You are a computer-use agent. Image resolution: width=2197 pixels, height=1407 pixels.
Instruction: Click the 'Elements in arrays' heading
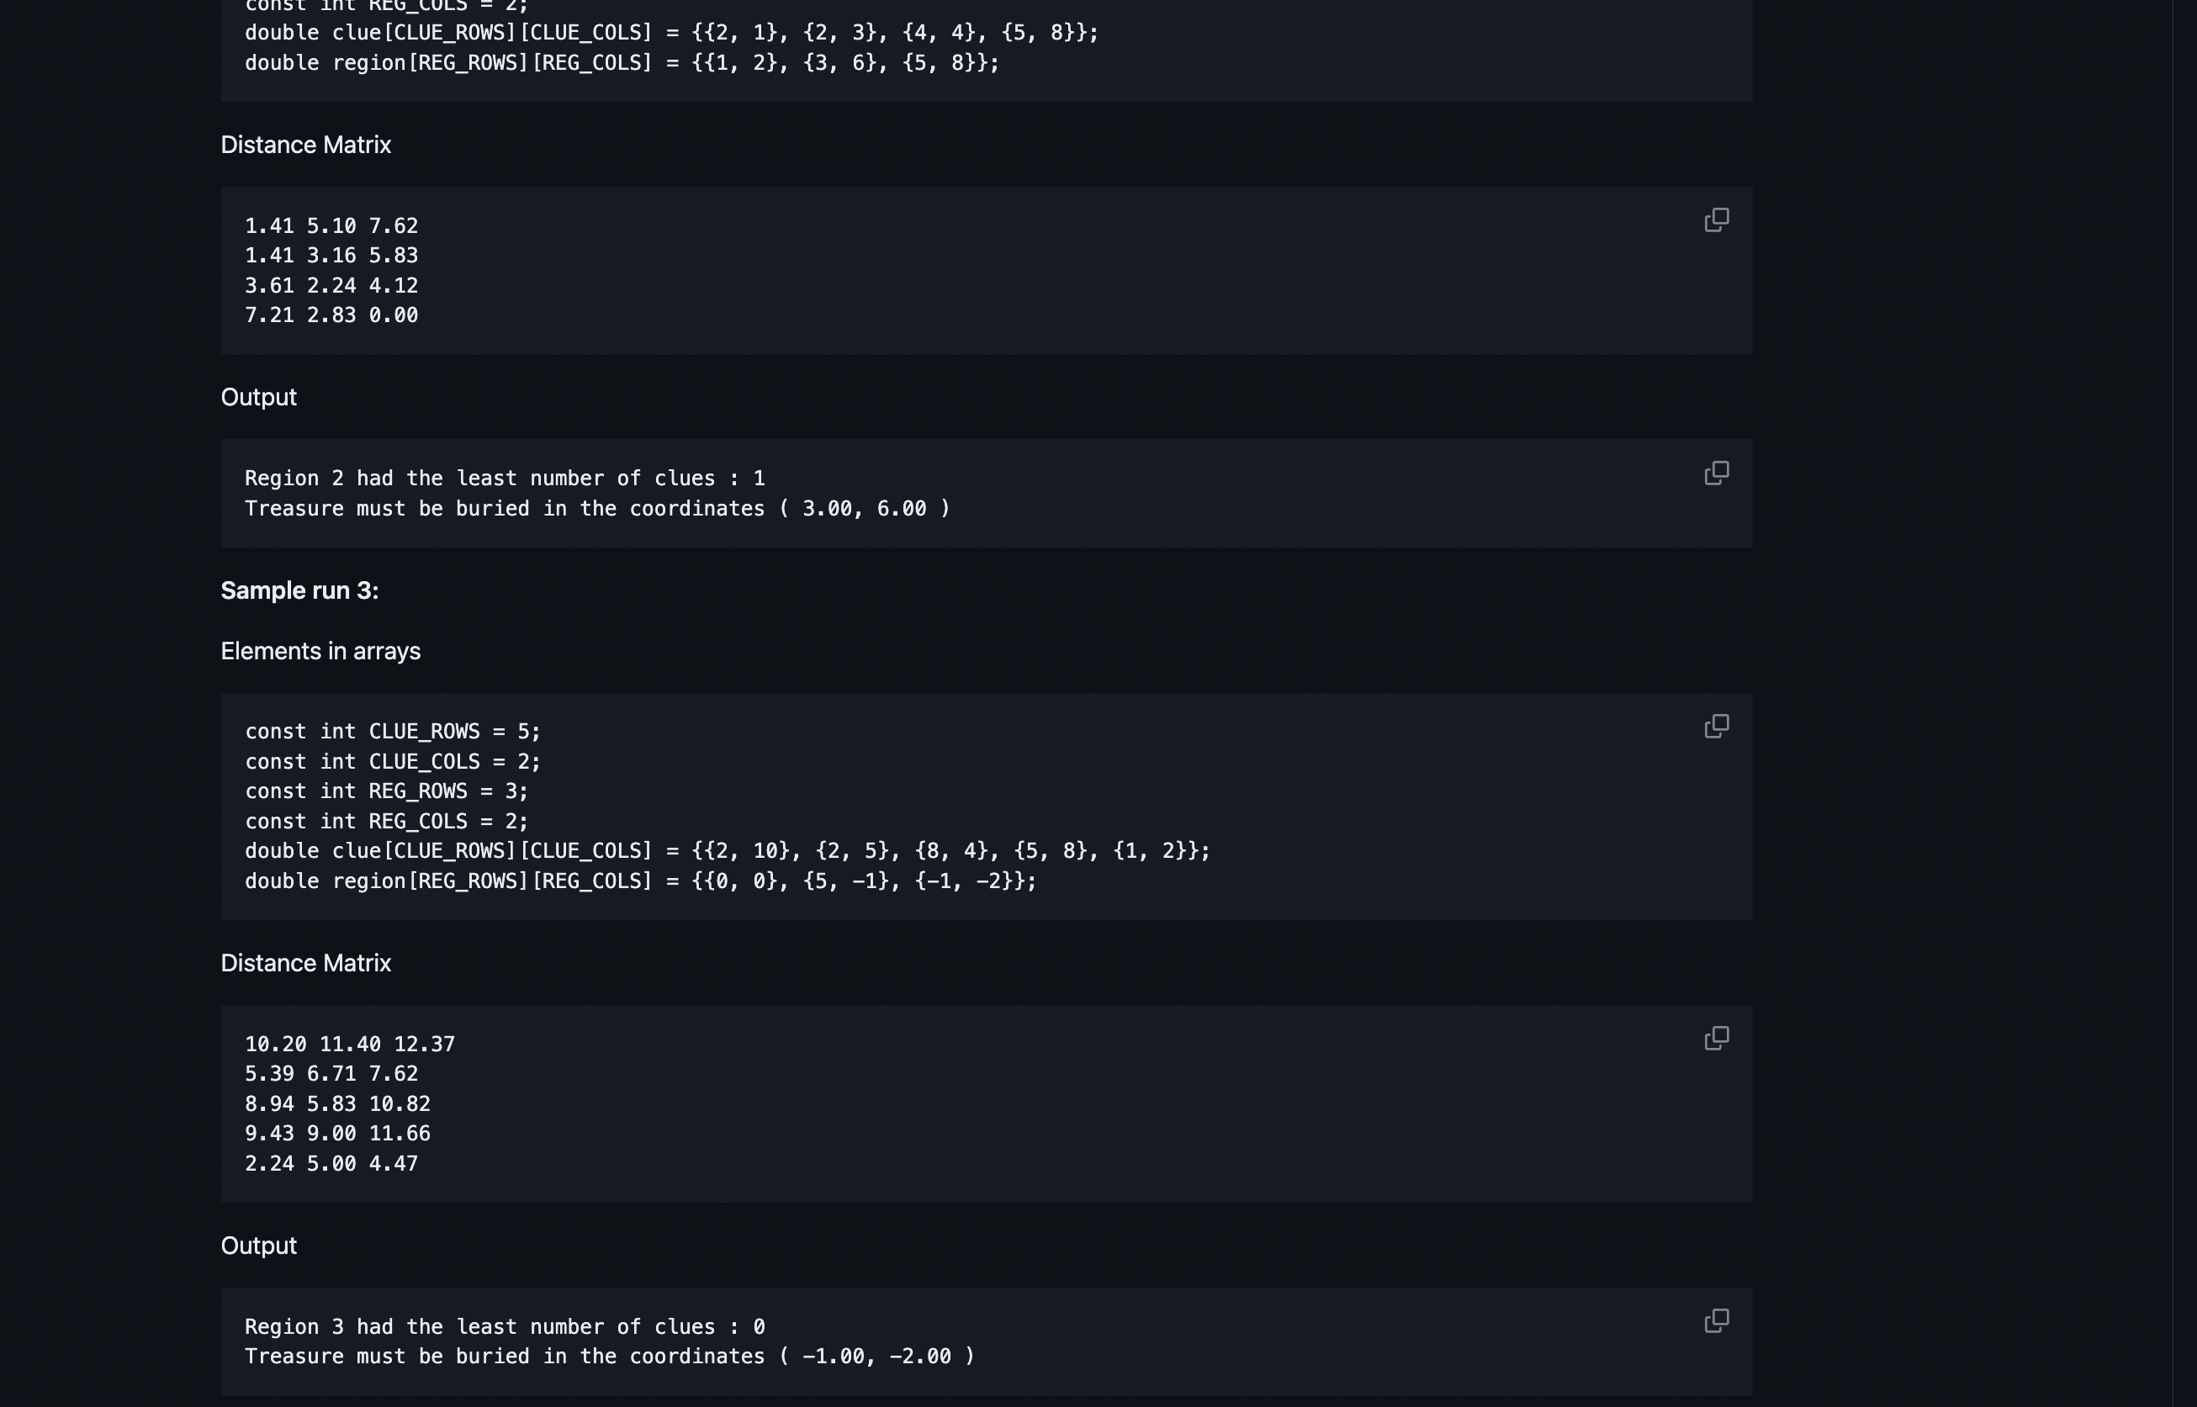[320, 650]
